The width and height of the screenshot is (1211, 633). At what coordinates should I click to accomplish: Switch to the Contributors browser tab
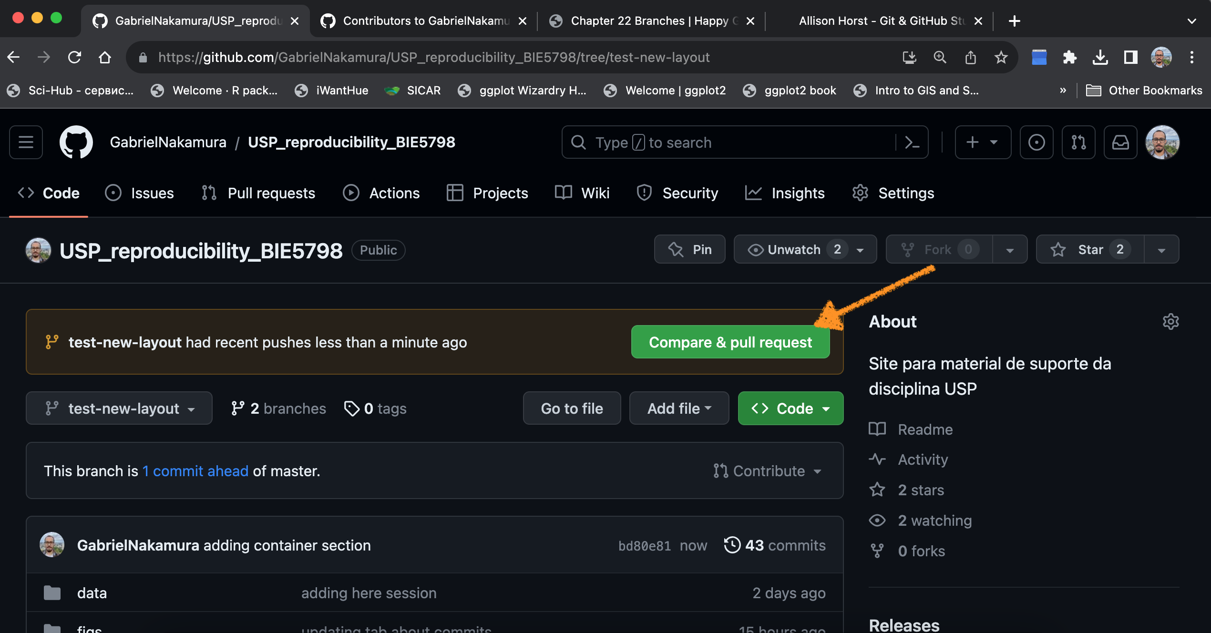[424, 21]
